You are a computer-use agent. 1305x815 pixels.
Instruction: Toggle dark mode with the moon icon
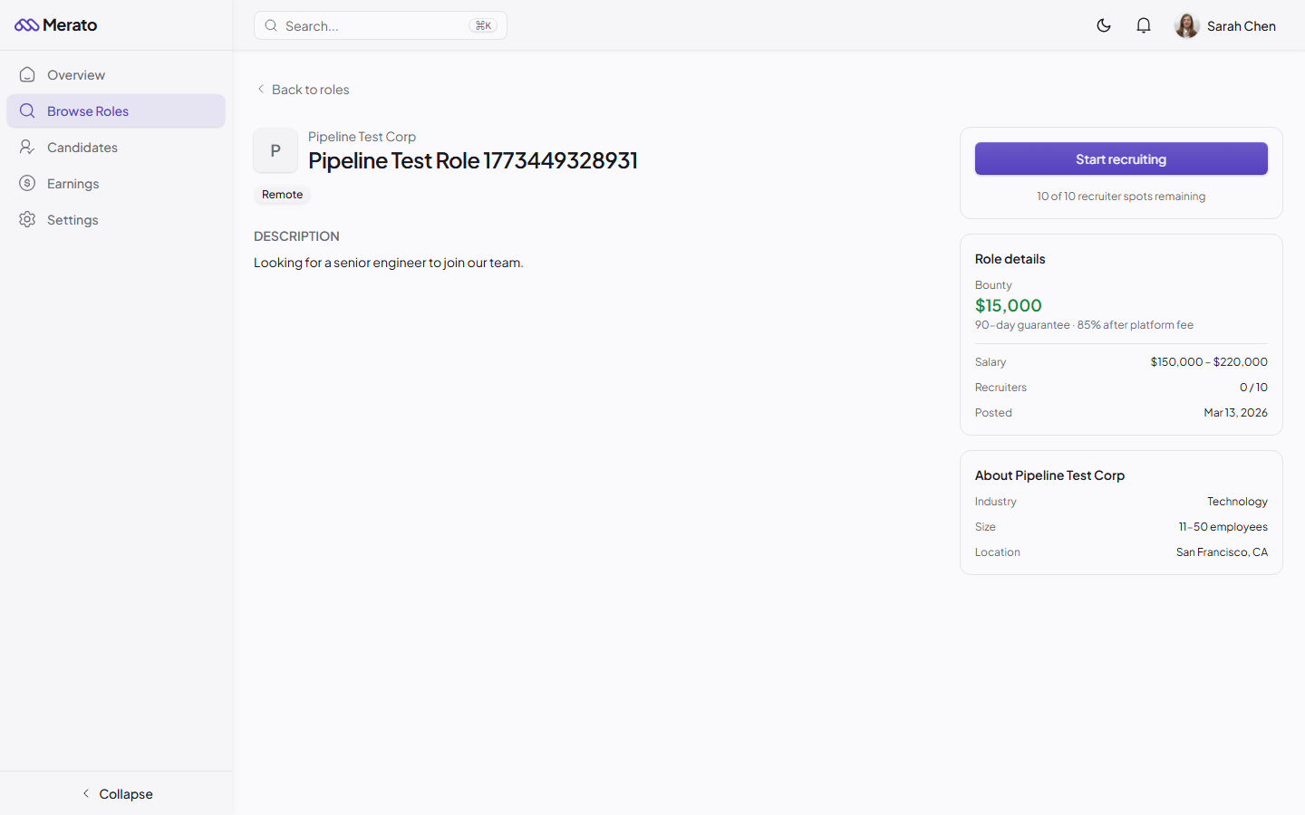pyautogui.click(x=1104, y=25)
